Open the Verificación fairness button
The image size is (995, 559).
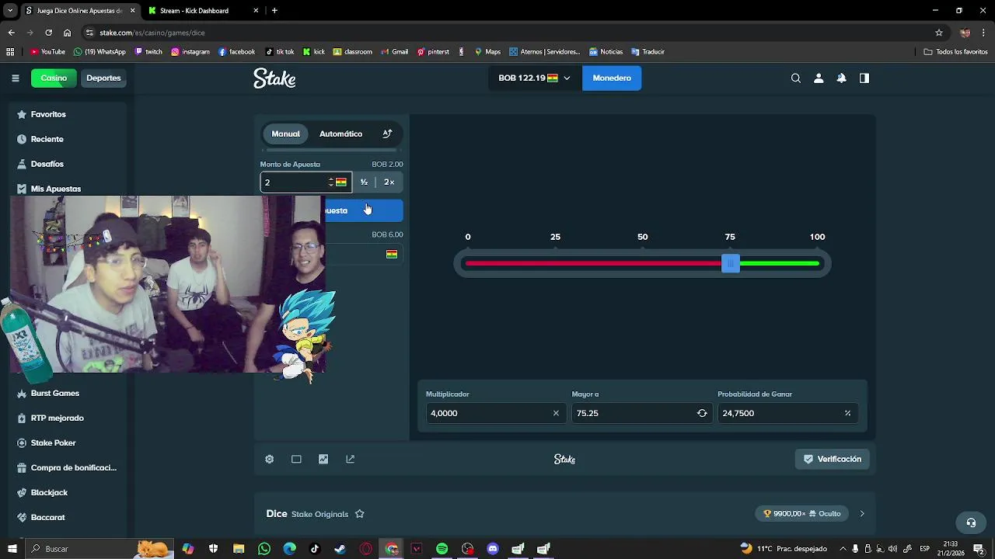(x=832, y=459)
